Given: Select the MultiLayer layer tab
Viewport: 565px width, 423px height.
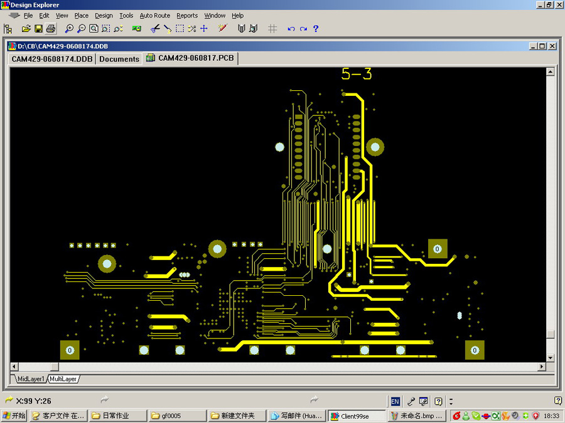Looking at the screenshot, I should (63, 379).
